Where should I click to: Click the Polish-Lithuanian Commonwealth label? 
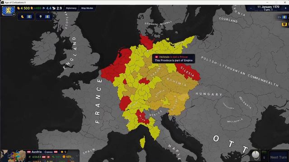click(240, 71)
